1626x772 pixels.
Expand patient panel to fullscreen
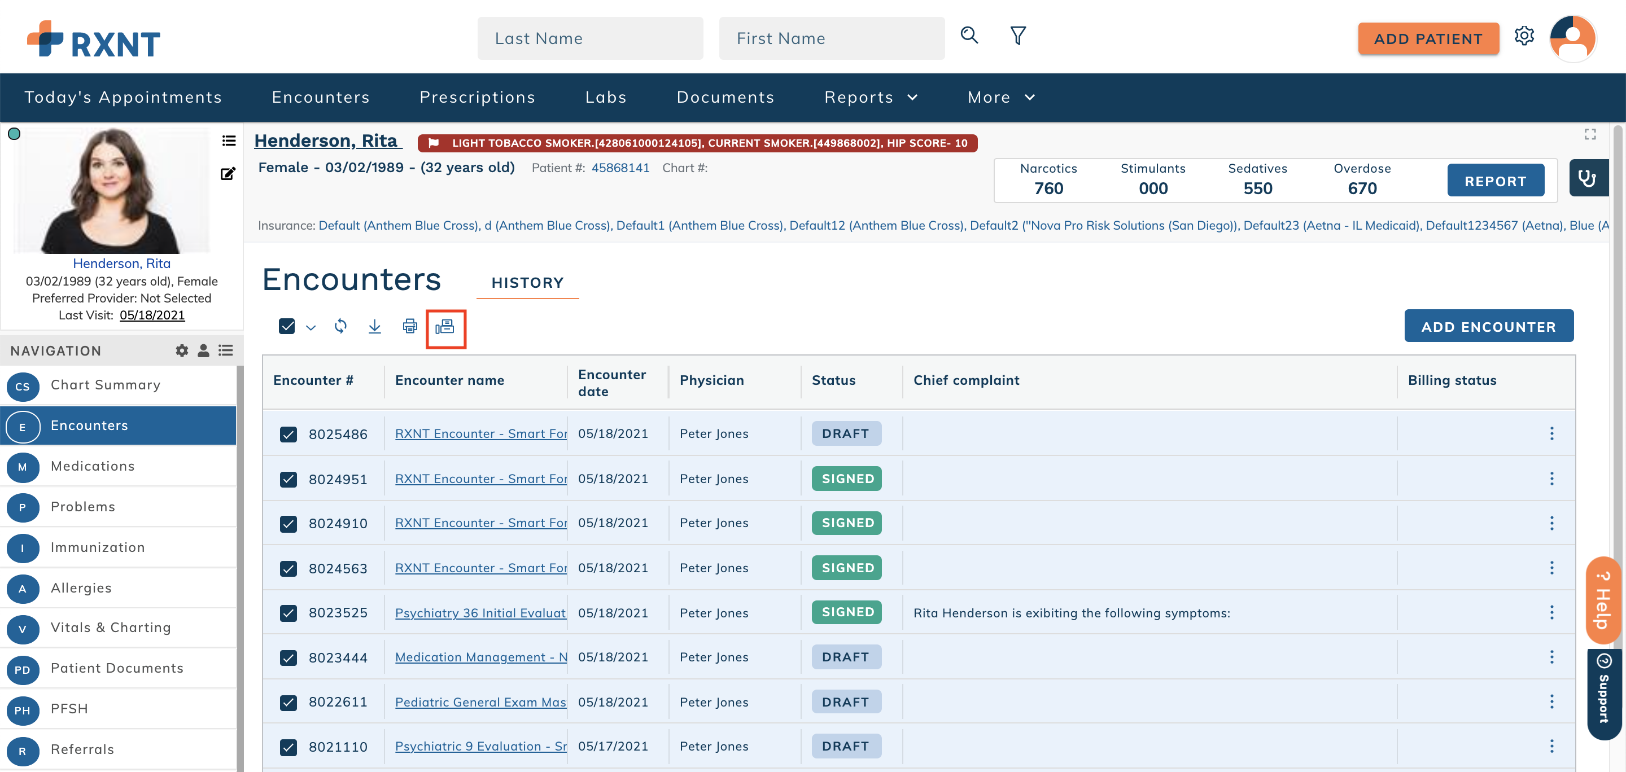click(x=1589, y=134)
